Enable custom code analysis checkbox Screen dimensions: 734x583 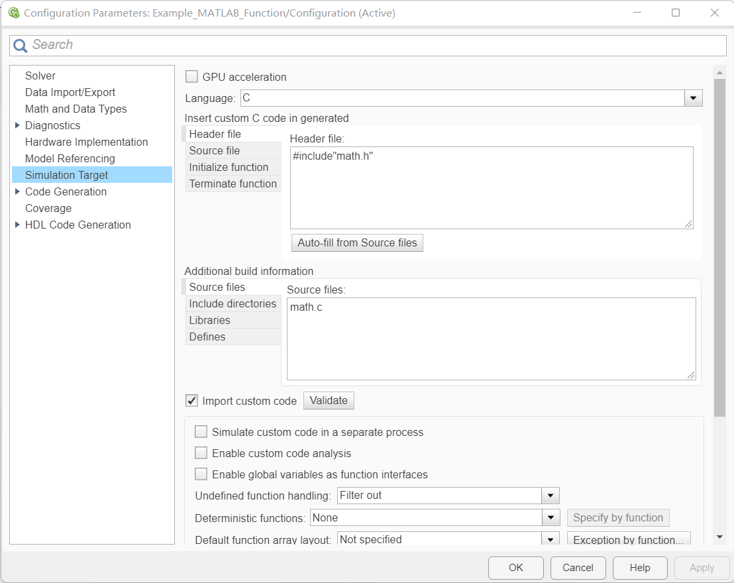point(201,453)
